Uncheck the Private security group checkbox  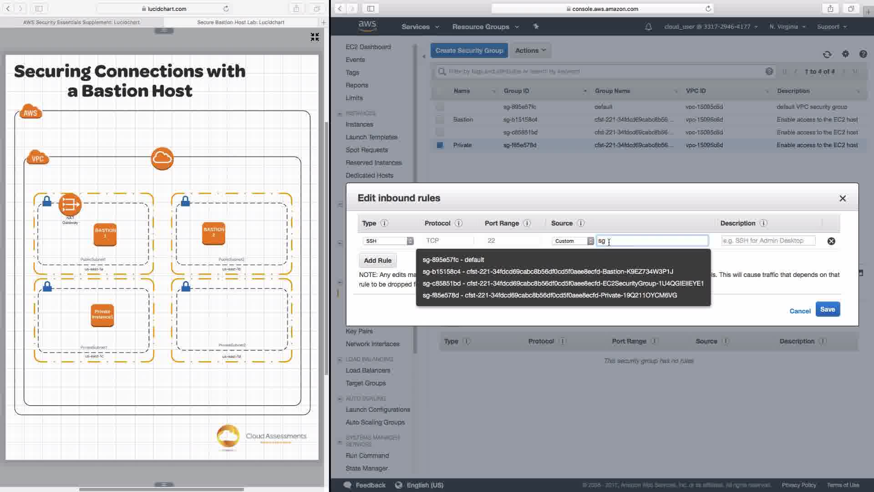tap(440, 145)
